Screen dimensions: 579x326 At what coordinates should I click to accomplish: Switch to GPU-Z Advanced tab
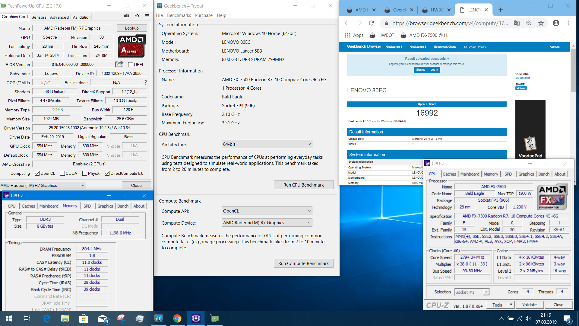pos(59,17)
